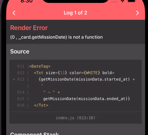Tap line 612 Txt size code line

[x=74, y=73]
